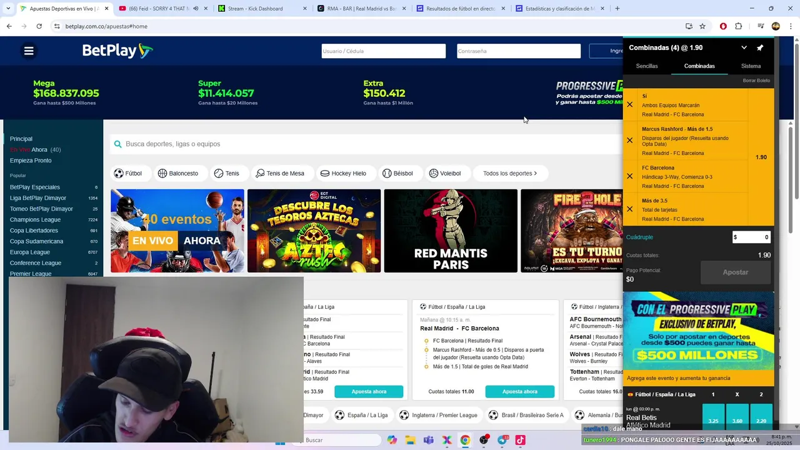The height and width of the screenshot is (450, 800).
Task: Open the BetPlay hamburger menu
Action: click(29, 51)
